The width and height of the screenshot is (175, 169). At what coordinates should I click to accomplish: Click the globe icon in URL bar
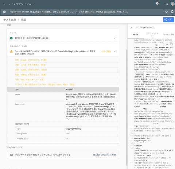click(x=4, y=12)
